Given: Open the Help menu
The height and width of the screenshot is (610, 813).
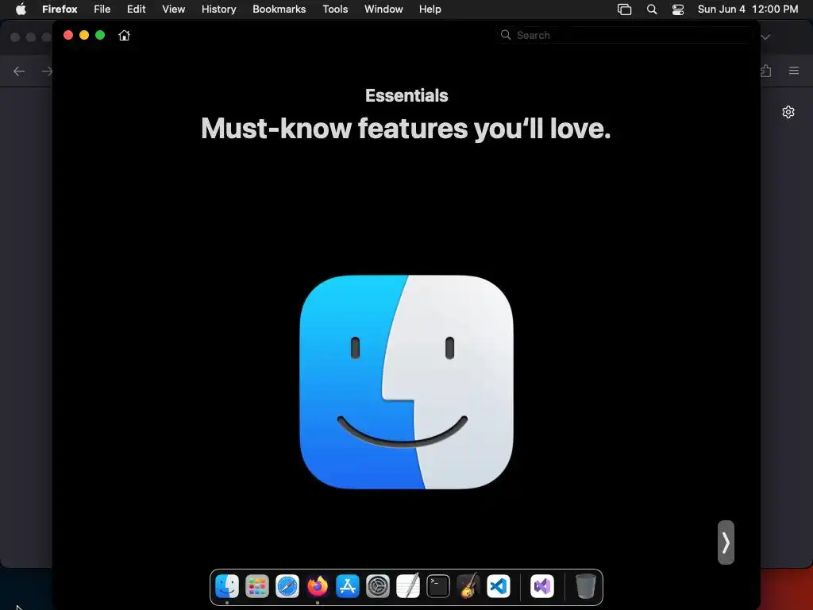Looking at the screenshot, I should pos(430,9).
